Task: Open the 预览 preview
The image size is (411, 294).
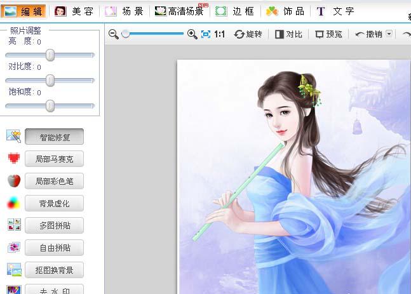Action: click(328, 34)
